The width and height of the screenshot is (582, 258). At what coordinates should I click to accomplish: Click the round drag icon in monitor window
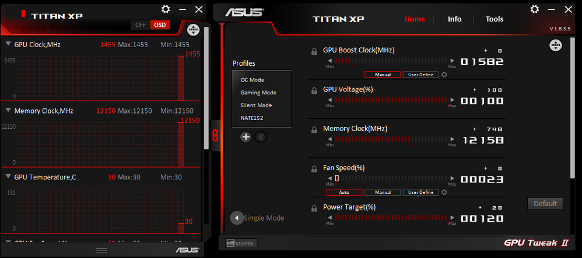194,30
